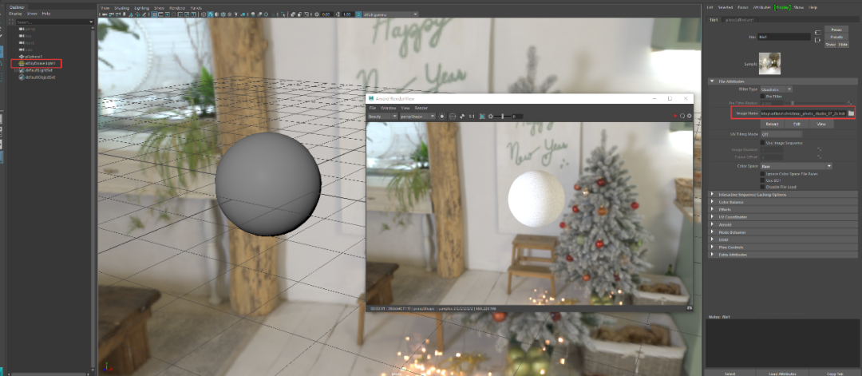Click the Focus button in Attribute Editor
862x376 pixels.
[x=836, y=30]
